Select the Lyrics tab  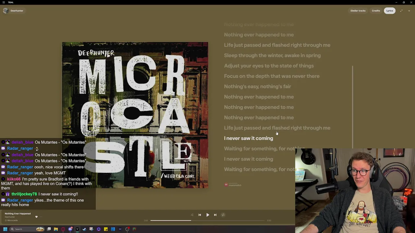(390, 11)
